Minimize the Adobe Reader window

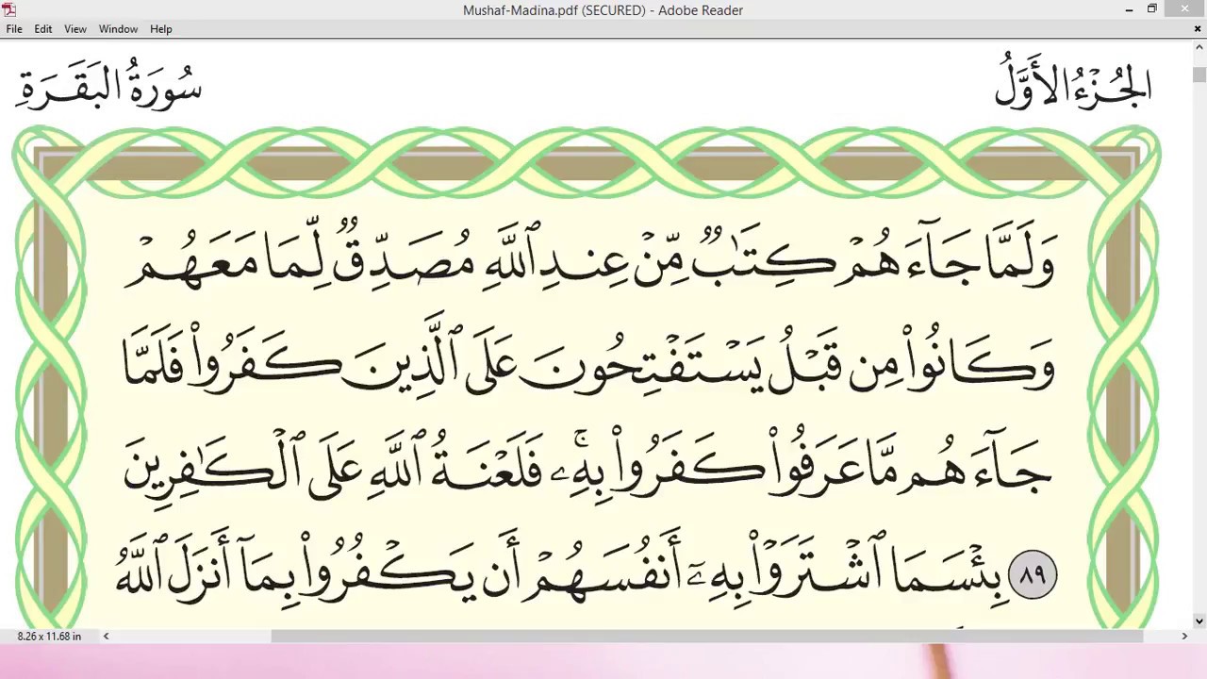(1129, 9)
